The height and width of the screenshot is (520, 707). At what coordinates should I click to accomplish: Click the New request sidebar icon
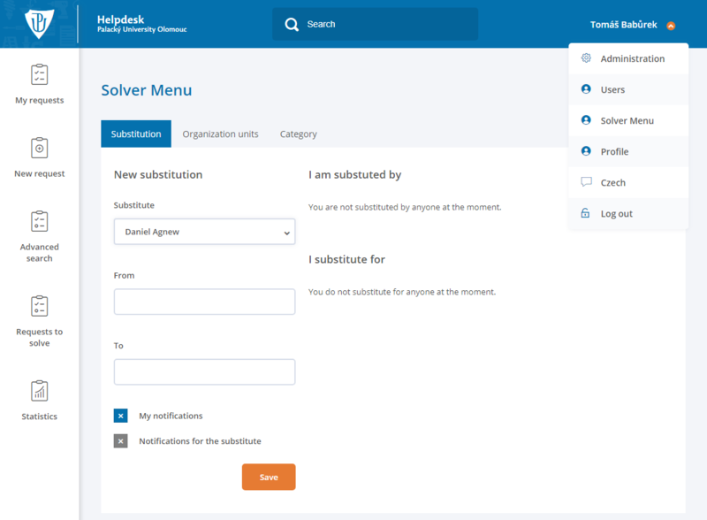pos(39,148)
